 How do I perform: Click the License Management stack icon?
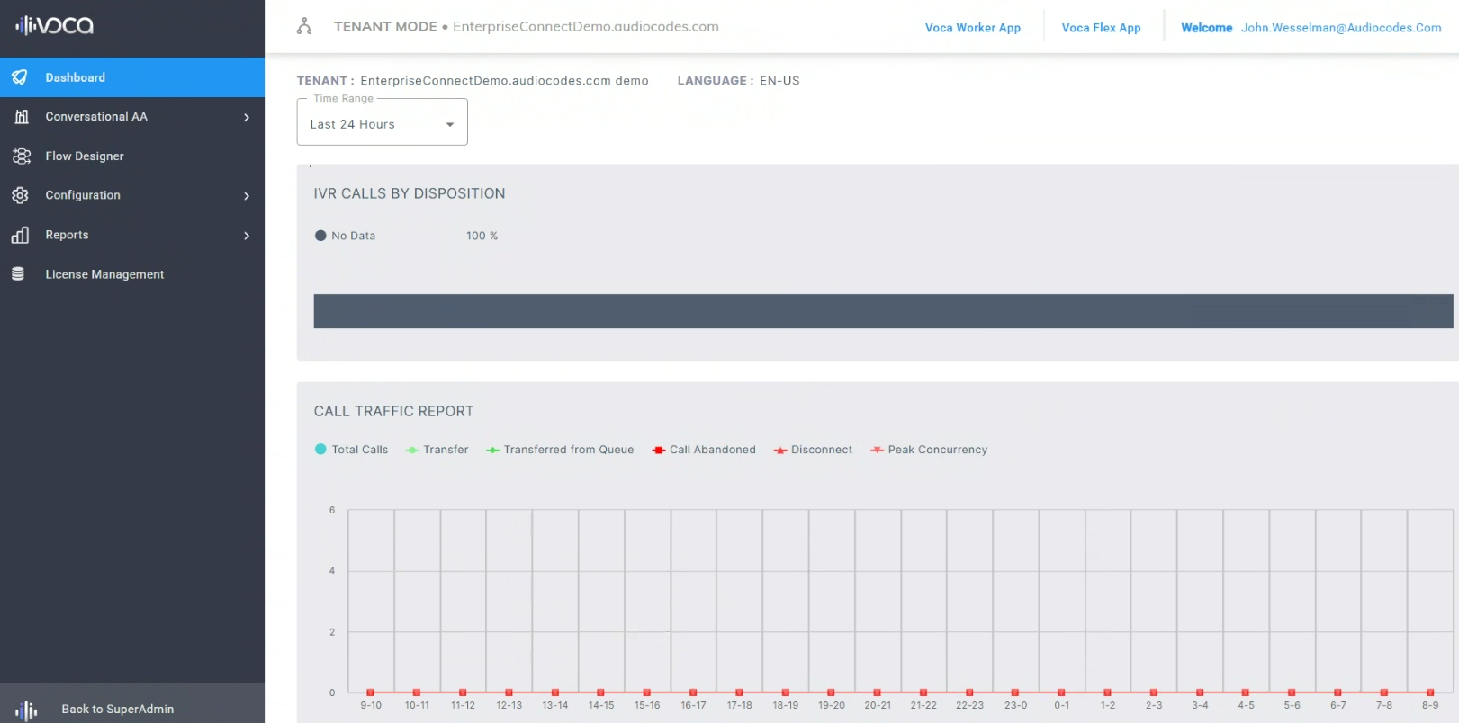point(18,274)
